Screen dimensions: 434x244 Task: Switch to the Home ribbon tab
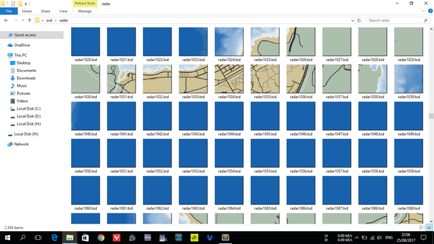27,12
